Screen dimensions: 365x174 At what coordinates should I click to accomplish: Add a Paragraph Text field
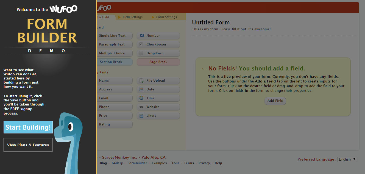115,44
